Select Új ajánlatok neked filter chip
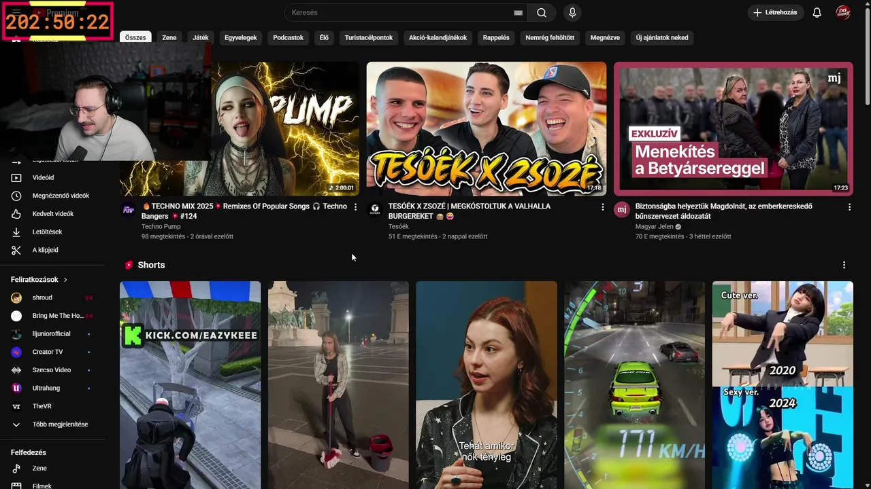871x489 pixels. [662, 38]
